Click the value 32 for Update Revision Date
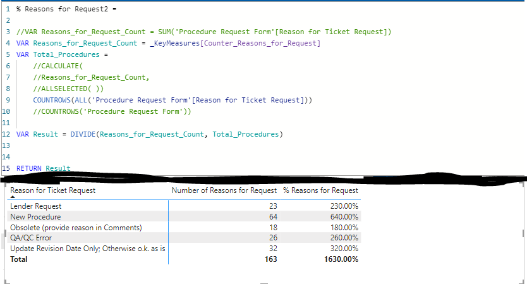527x284 pixels. tap(273, 249)
